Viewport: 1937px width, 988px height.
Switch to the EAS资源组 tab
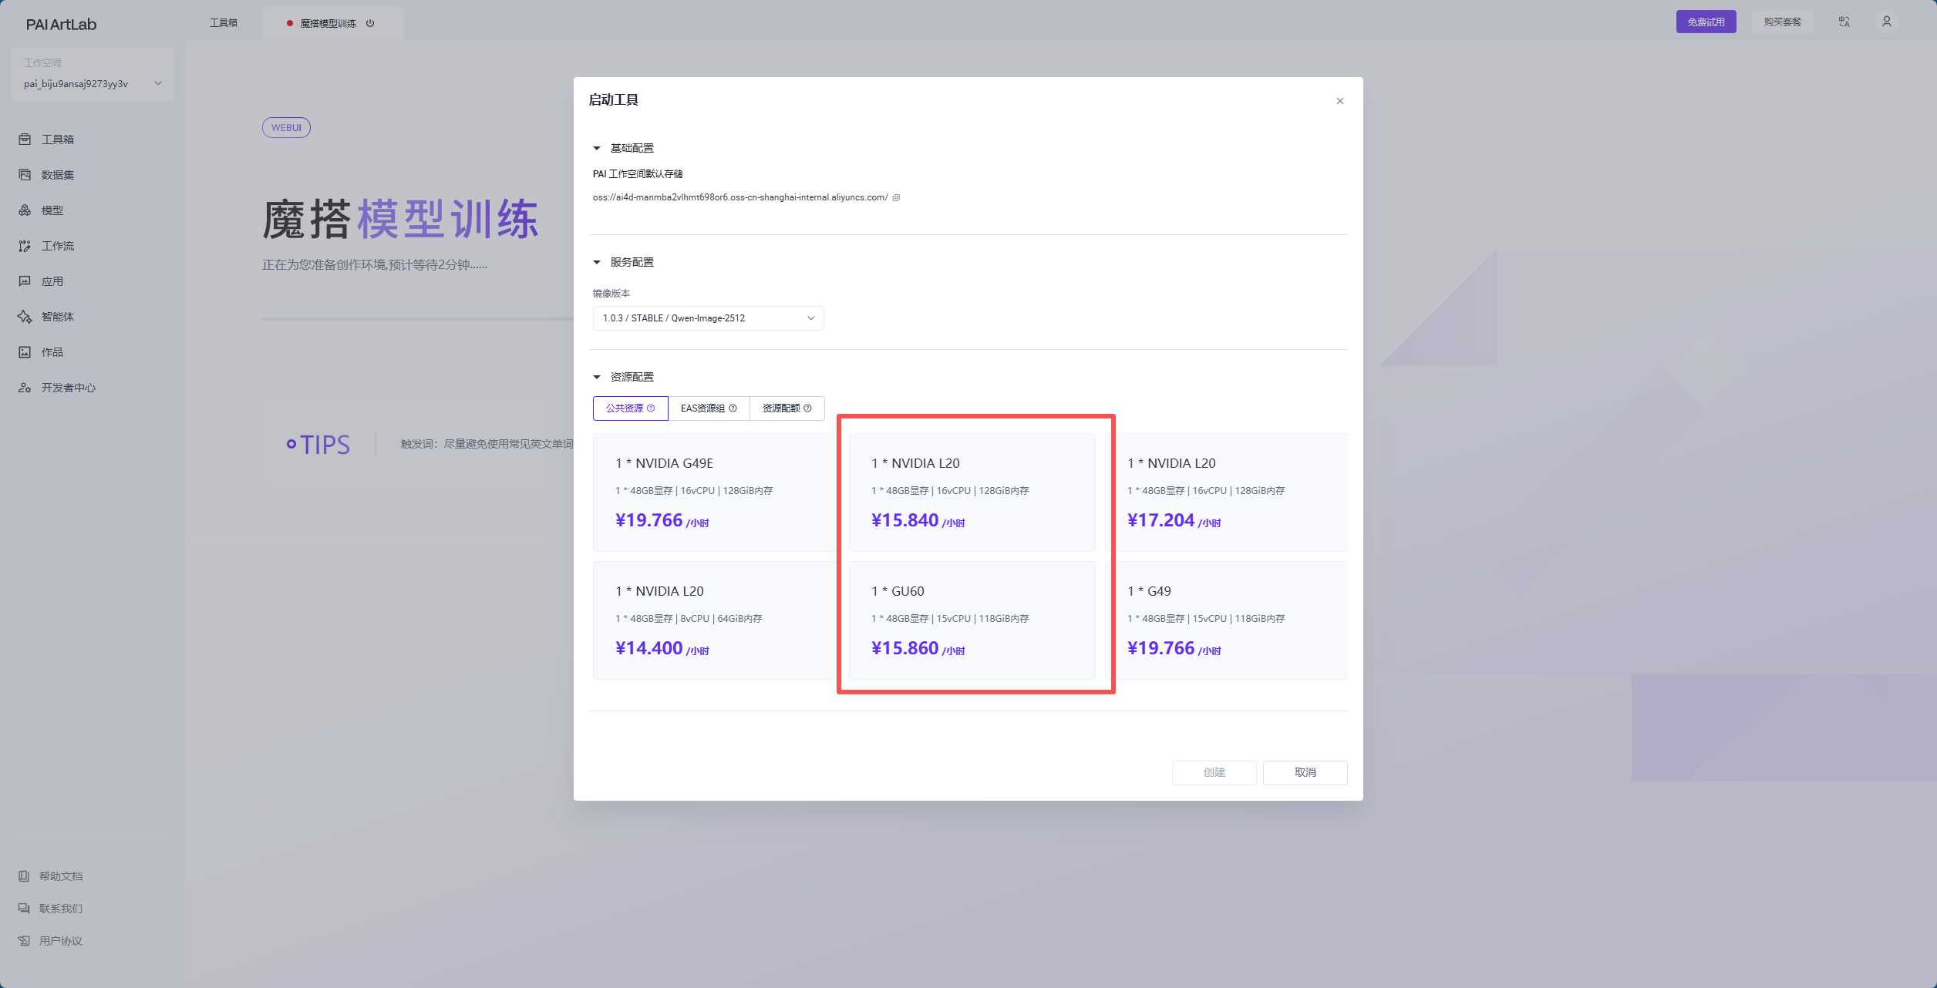(x=702, y=408)
